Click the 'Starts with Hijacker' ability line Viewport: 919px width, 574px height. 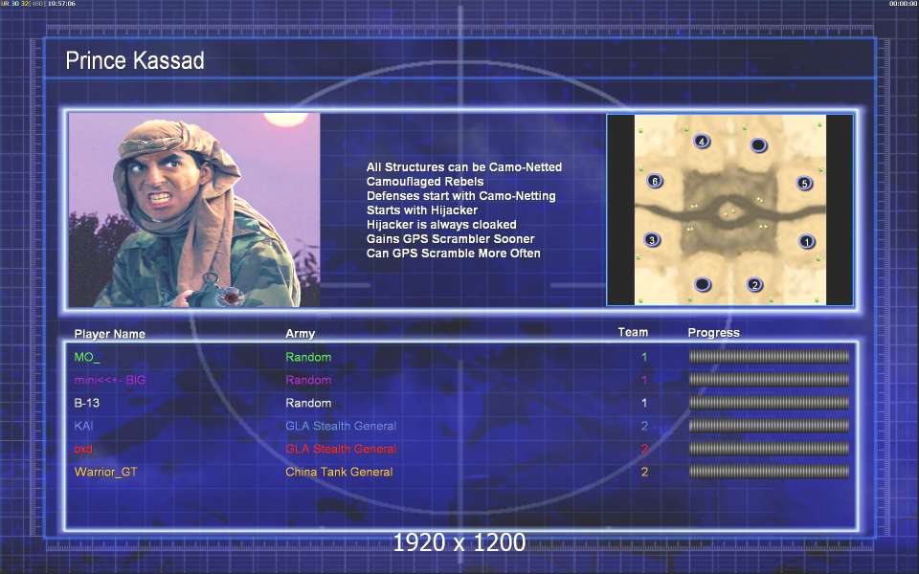coord(422,210)
